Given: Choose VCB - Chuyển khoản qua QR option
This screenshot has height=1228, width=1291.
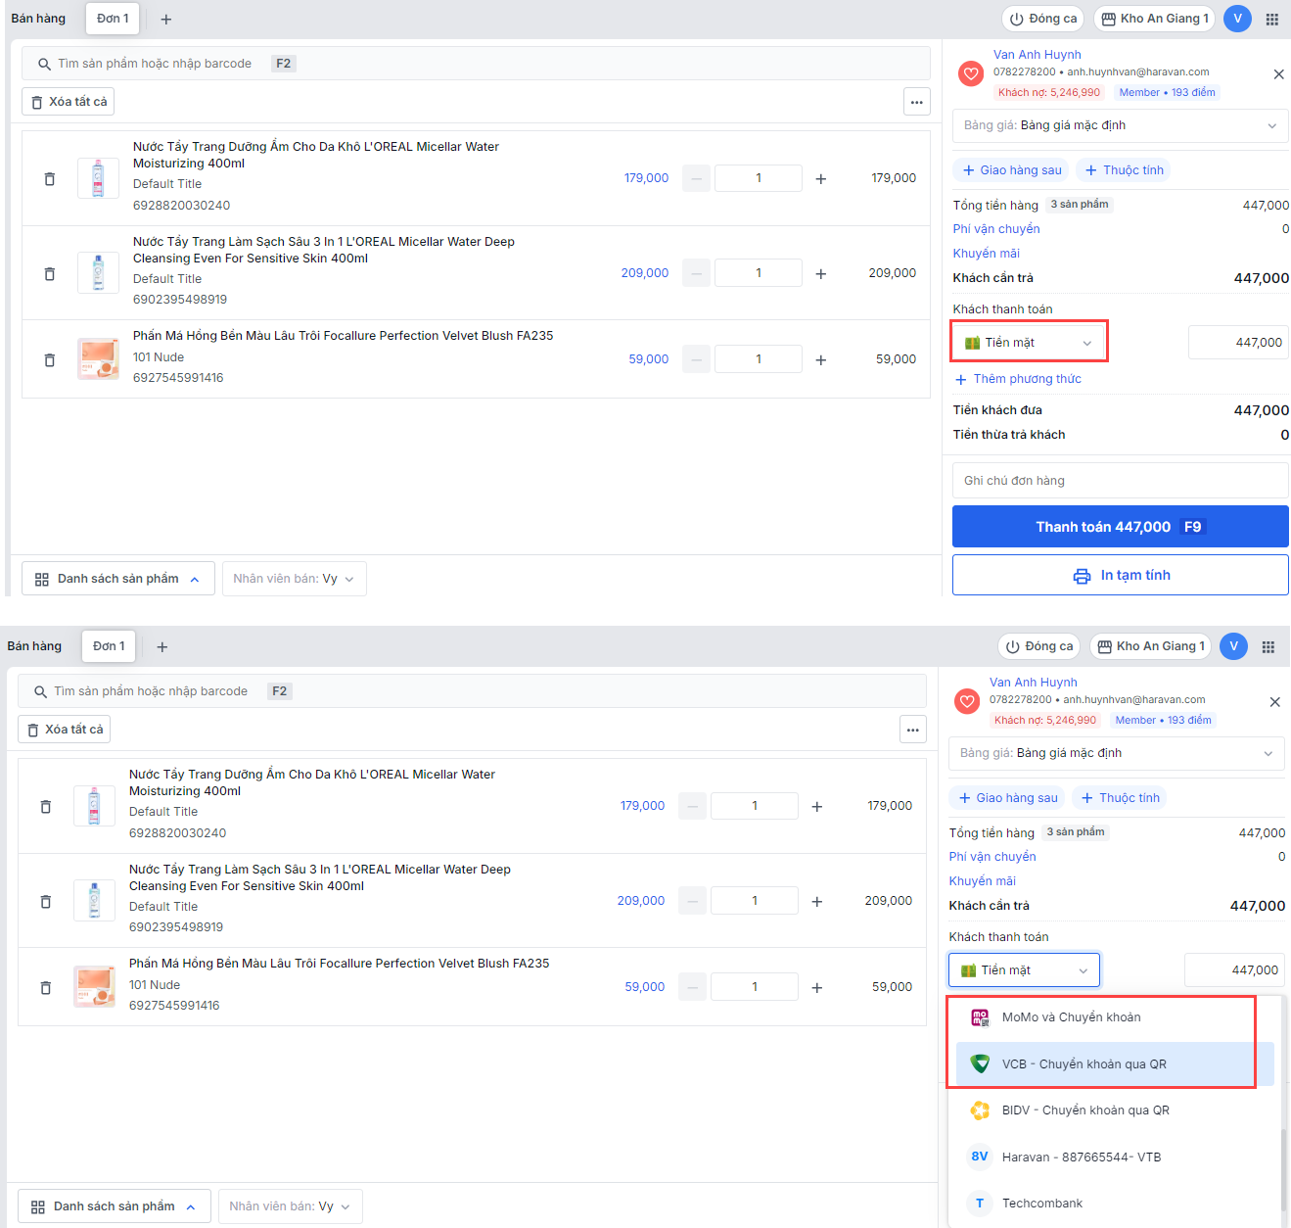Looking at the screenshot, I should click(1084, 1064).
